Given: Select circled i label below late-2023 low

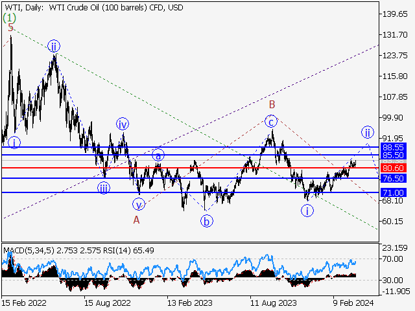Looking at the screenshot, I should coord(307,211).
